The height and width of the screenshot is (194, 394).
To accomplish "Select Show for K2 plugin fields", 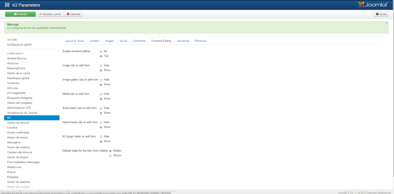I will [101, 141].
